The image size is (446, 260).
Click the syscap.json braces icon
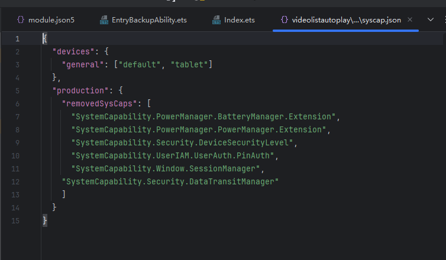click(285, 19)
